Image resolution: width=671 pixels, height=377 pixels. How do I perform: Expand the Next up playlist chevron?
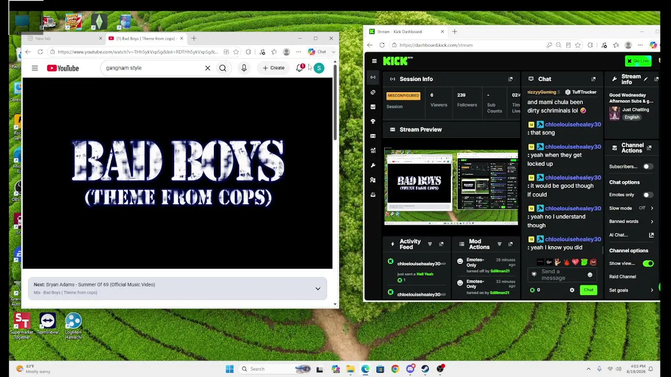click(x=318, y=289)
